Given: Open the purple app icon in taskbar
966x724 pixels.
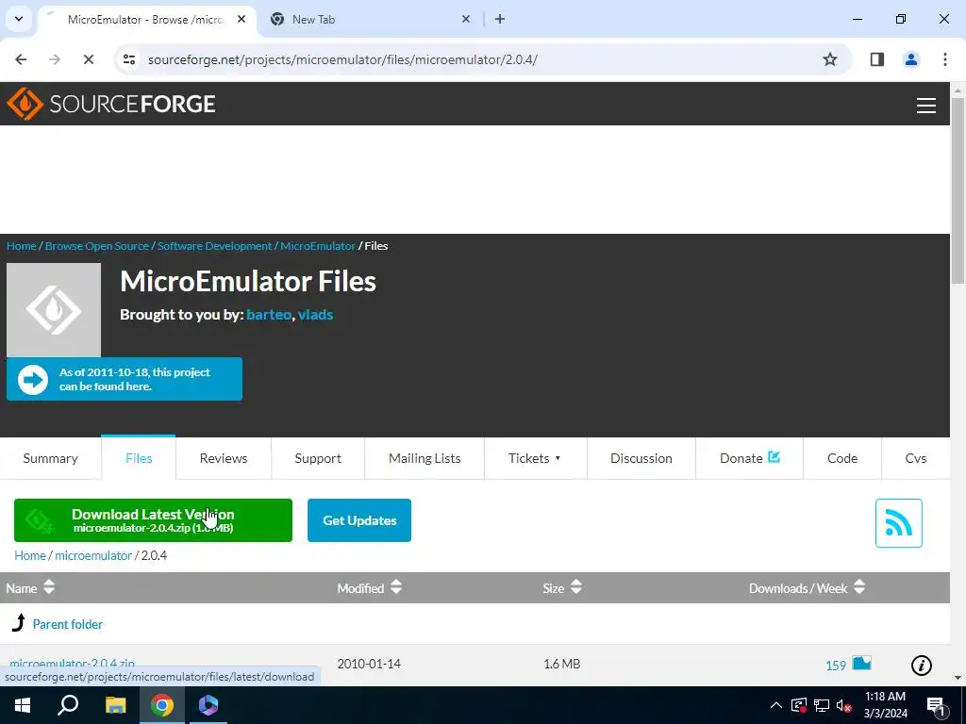Looking at the screenshot, I should 208,705.
